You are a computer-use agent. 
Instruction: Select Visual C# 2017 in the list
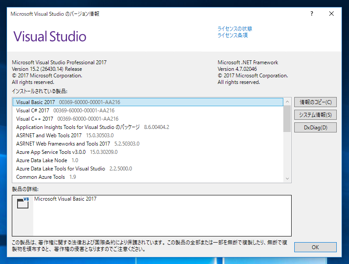click(x=148, y=111)
